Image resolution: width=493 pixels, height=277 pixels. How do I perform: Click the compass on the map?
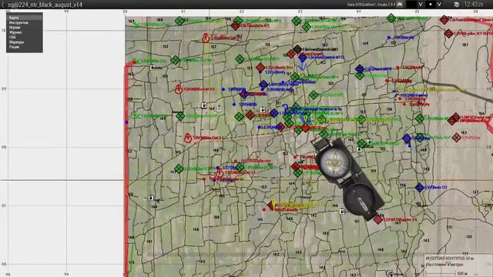347,179
